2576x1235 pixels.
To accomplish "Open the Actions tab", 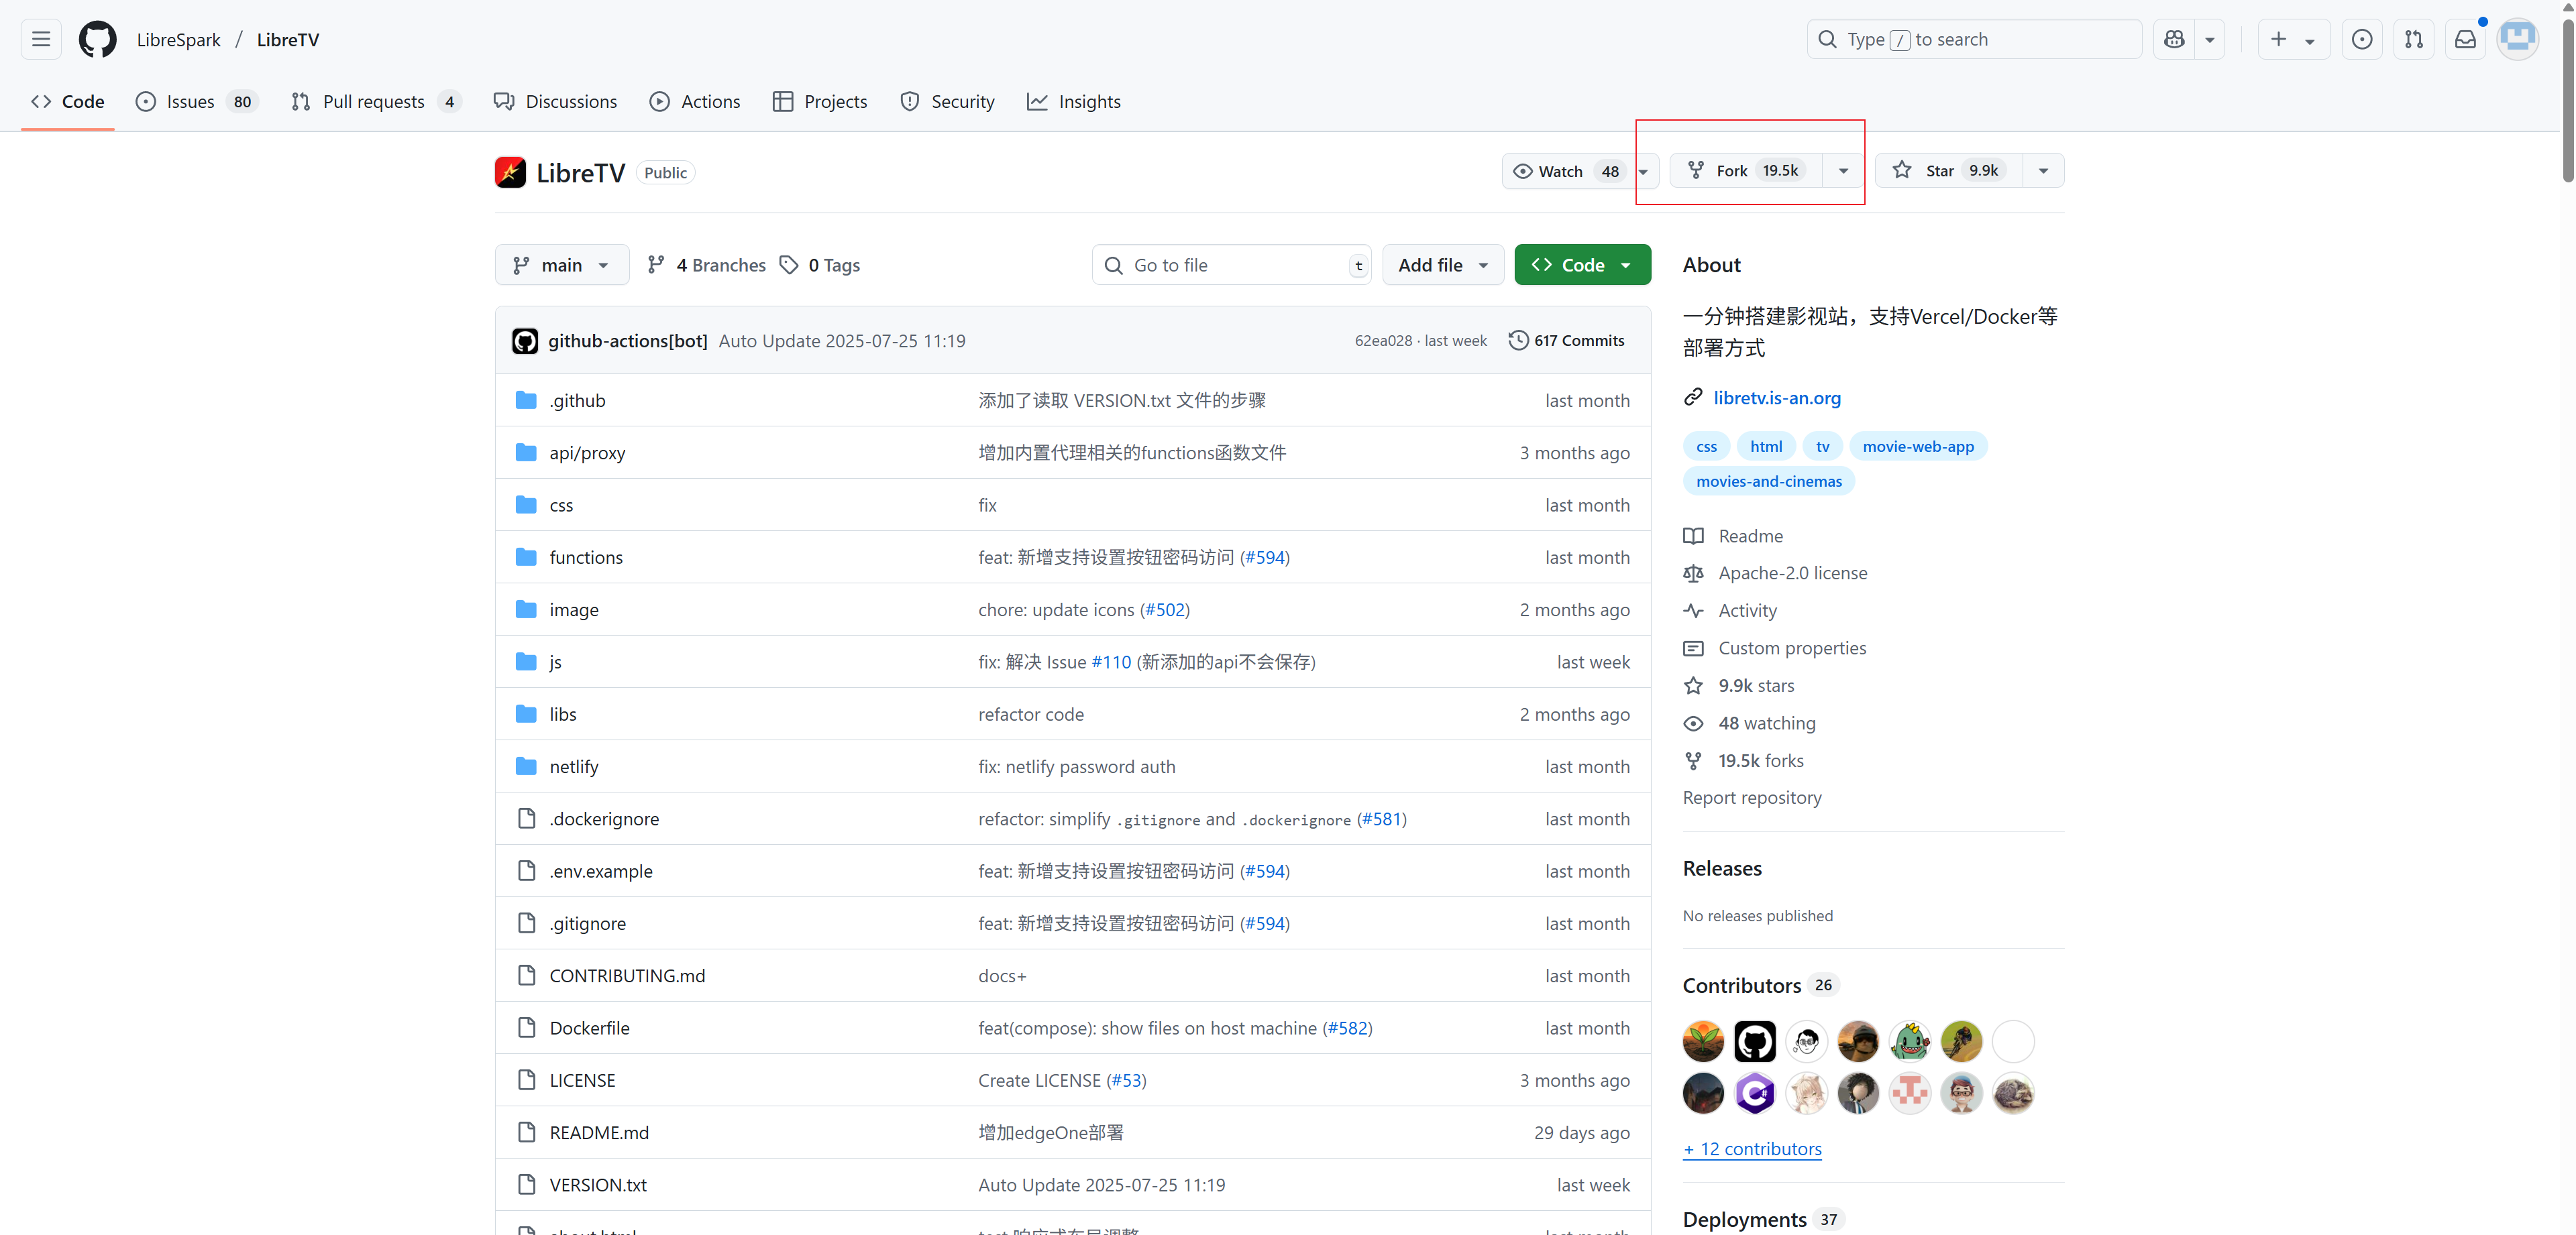I will click(x=695, y=101).
